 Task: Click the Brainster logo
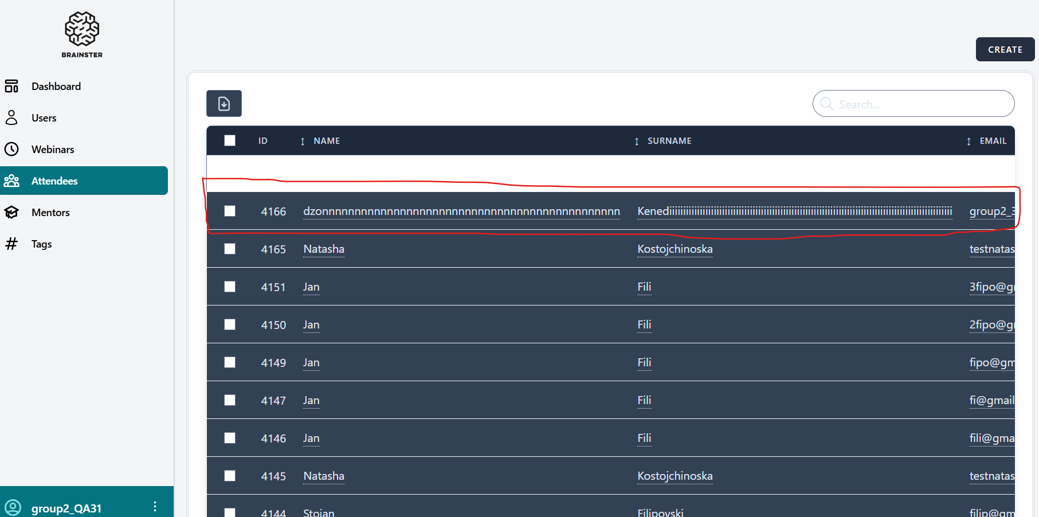(x=82, y=34)
